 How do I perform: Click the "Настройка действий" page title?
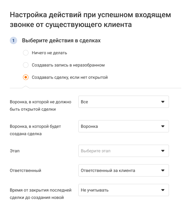coord(90,19)
